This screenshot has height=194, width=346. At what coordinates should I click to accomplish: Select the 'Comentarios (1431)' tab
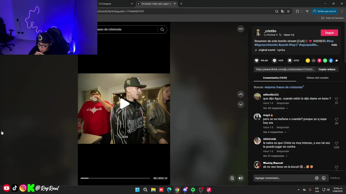(275, 78)
